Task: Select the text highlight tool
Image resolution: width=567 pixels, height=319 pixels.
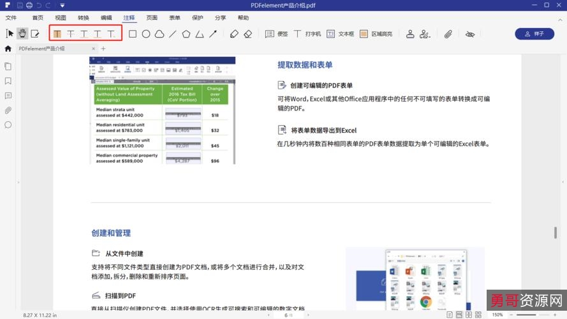Action: pos(57,34)
